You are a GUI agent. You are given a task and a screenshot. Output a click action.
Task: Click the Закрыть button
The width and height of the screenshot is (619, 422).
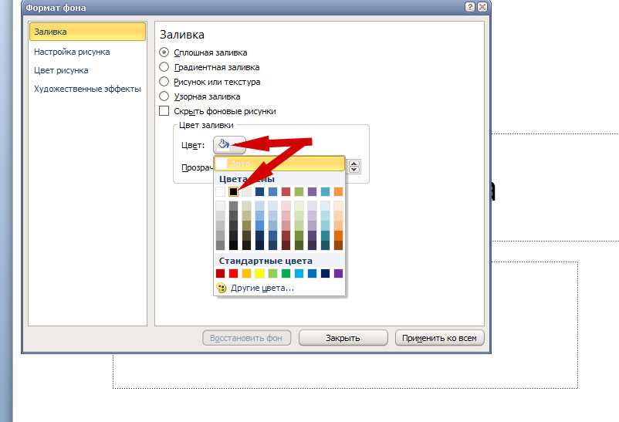pyautogui.click(x=343, y=338)
